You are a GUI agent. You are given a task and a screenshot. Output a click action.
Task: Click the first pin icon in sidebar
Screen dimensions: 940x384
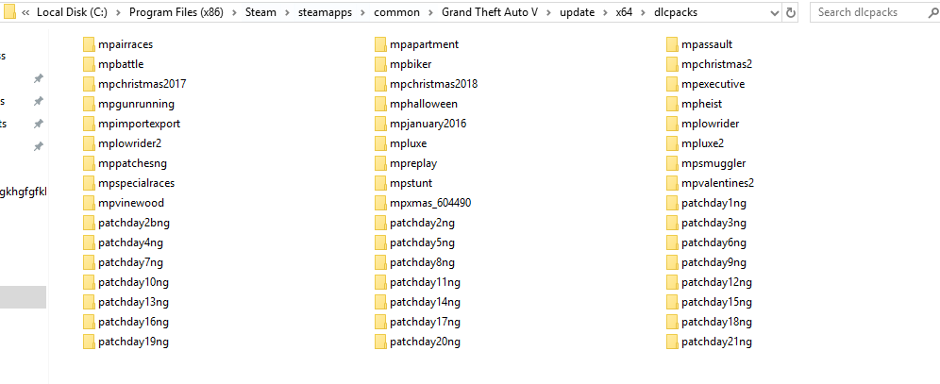coord(39,78)
